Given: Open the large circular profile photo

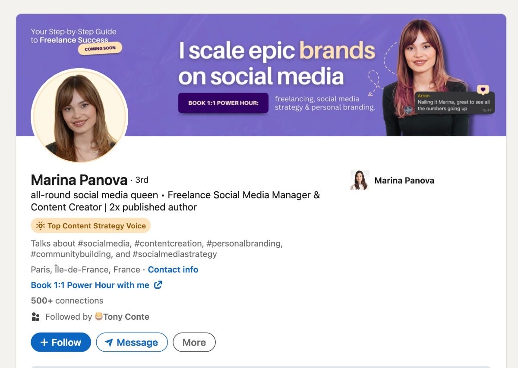Looking at the screenshot, I should [x=79, y=116].
